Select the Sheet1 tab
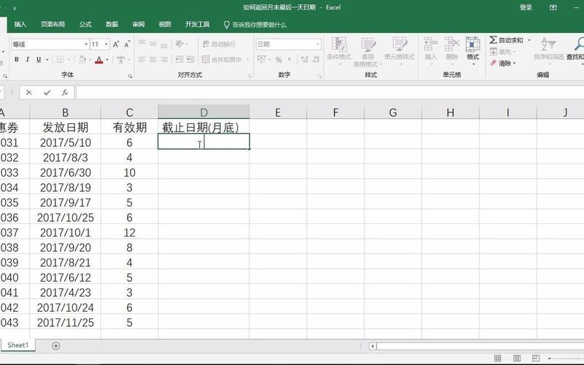 (x=18, y=345)
